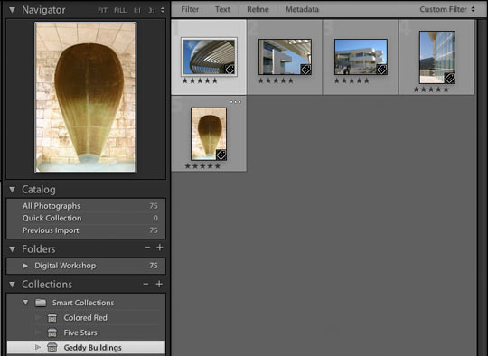Set Navigator zoom to FIT
Viewport: 488px width, 356px height.
[102, 10]
